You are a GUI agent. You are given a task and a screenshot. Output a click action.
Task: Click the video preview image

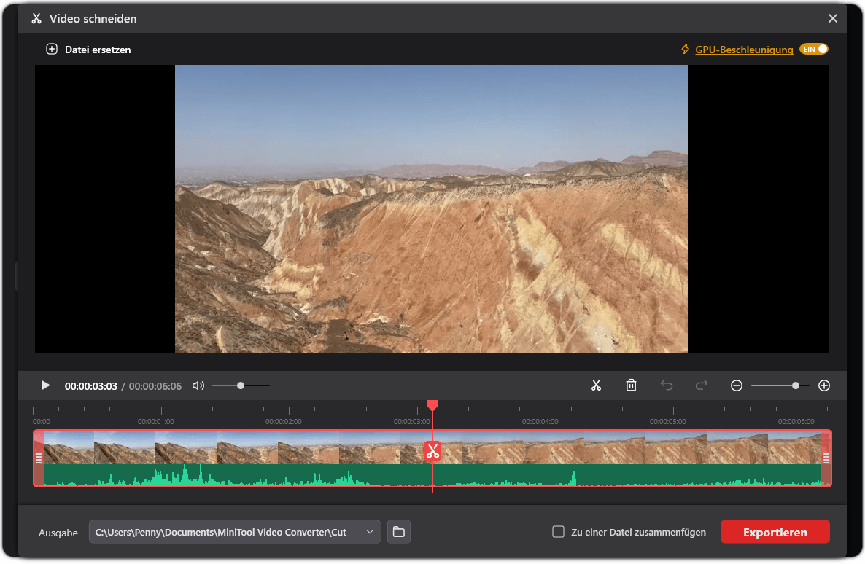tap(431, 209)
